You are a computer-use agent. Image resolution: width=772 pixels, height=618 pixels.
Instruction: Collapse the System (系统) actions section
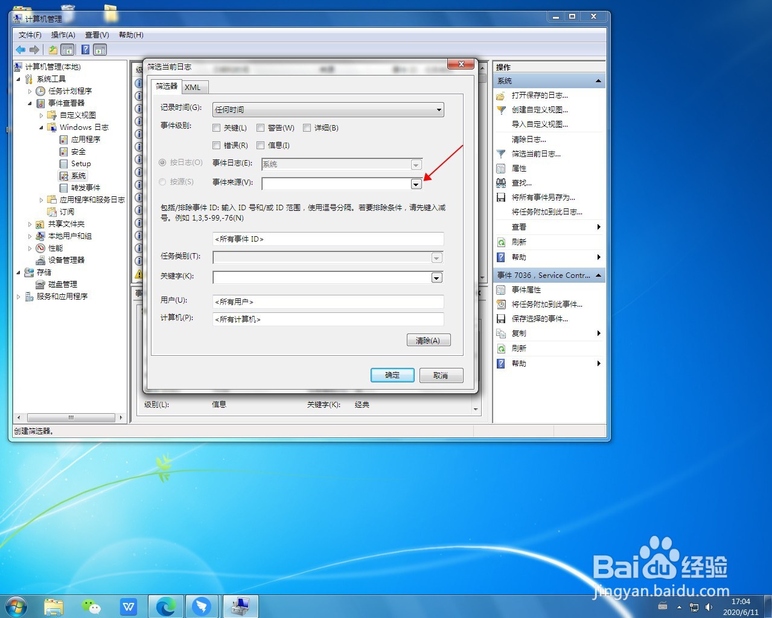click(x=598, y=81)
